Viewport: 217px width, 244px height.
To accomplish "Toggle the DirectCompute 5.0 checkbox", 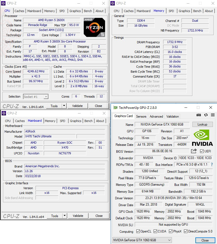I will pos(186,231).
